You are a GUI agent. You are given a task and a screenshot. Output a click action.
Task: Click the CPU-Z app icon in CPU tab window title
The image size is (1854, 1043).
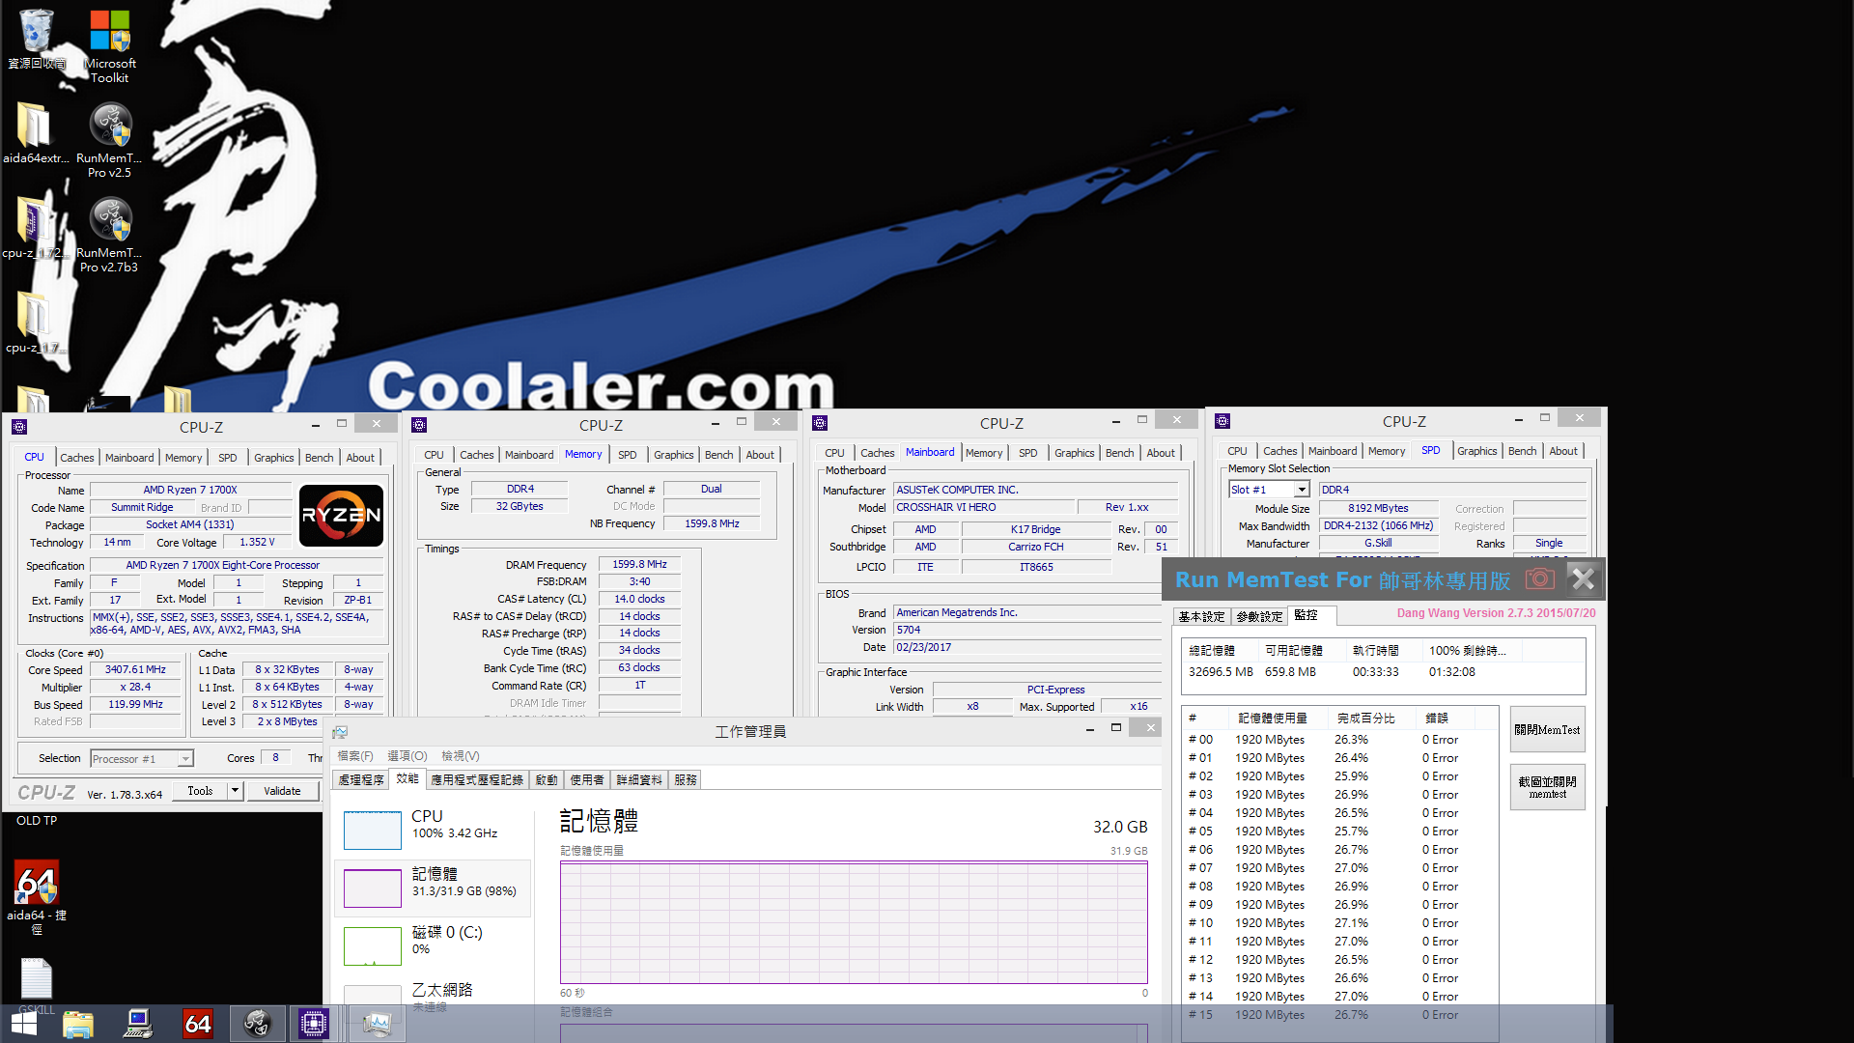click(x=19, y=426)
